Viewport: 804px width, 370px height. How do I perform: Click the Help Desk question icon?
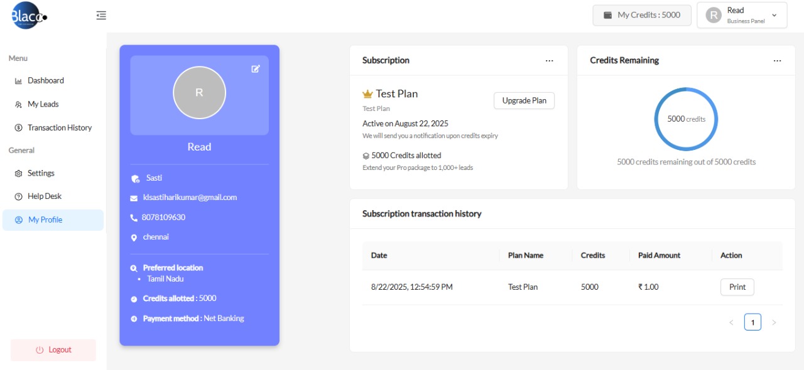[x=18, y=197]
